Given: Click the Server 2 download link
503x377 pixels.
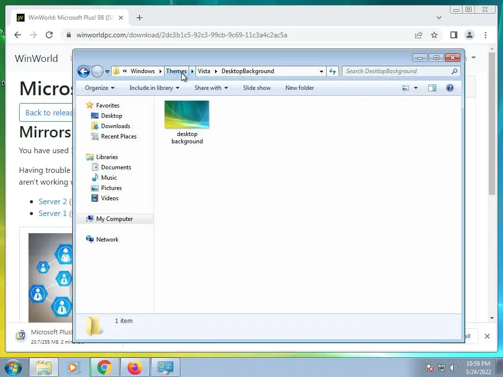Looking at the screenshot, I should click(x=55, y=201).
